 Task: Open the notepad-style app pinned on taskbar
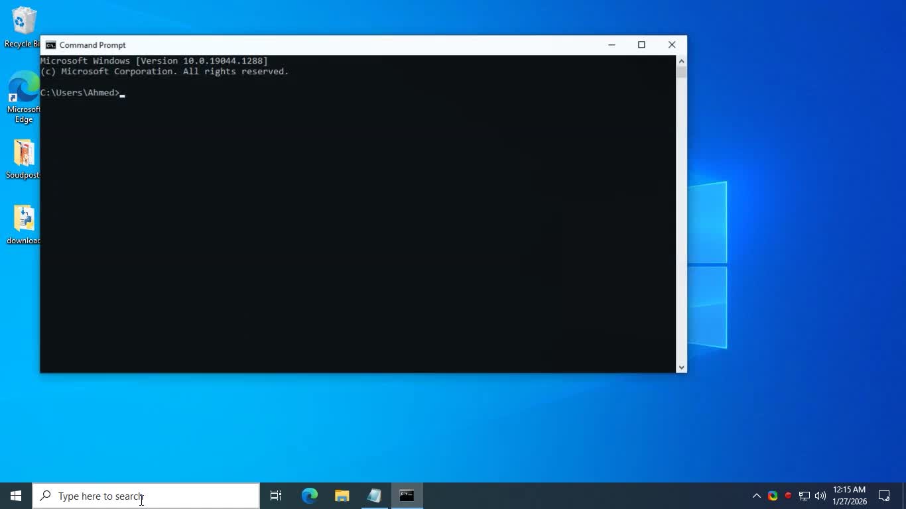point(374,496)
